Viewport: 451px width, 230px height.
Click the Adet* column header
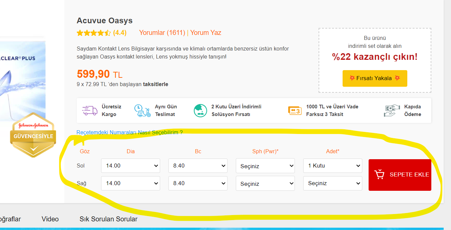333,151
